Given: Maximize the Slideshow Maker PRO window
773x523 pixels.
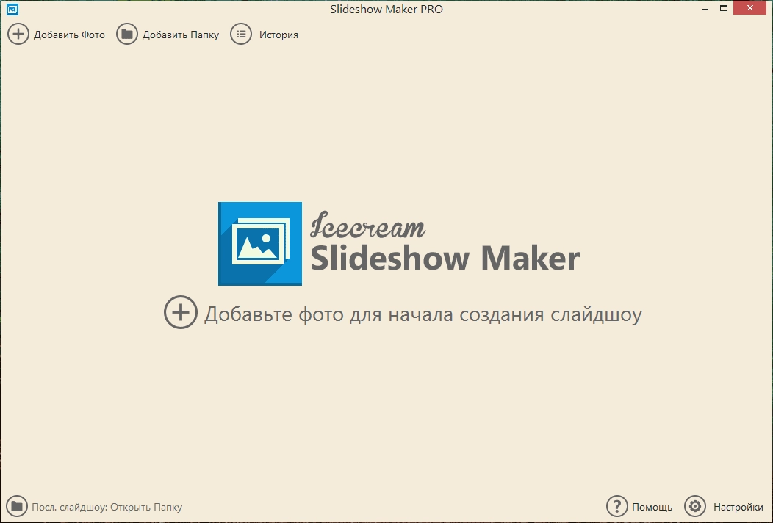Looking at the screenshot, I should pyautogui.click(x=724, y=8).
